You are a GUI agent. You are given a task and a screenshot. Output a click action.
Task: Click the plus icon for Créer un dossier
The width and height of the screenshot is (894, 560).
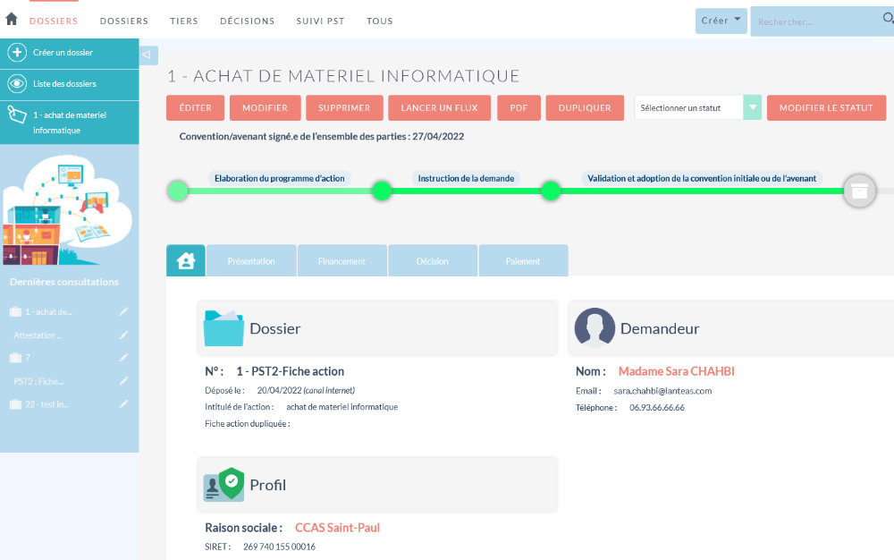tap(17, 53)
